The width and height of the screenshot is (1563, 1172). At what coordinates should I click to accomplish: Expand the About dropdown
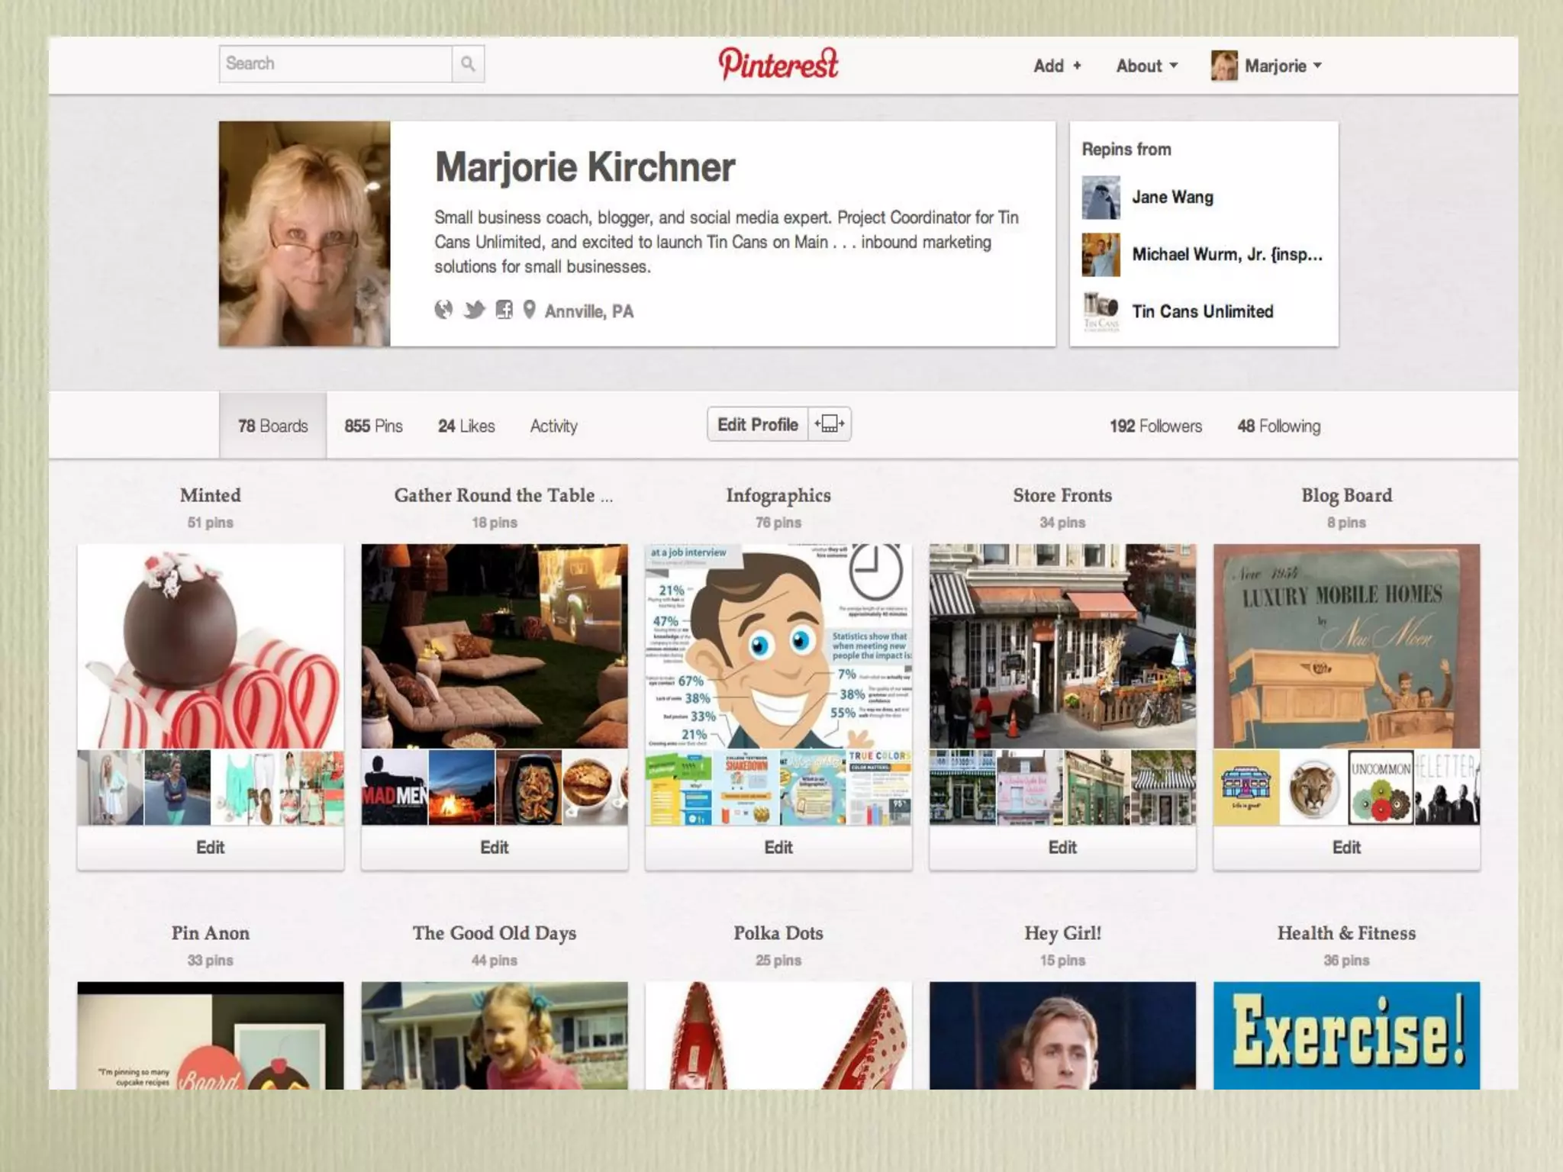coord(1146,66)
